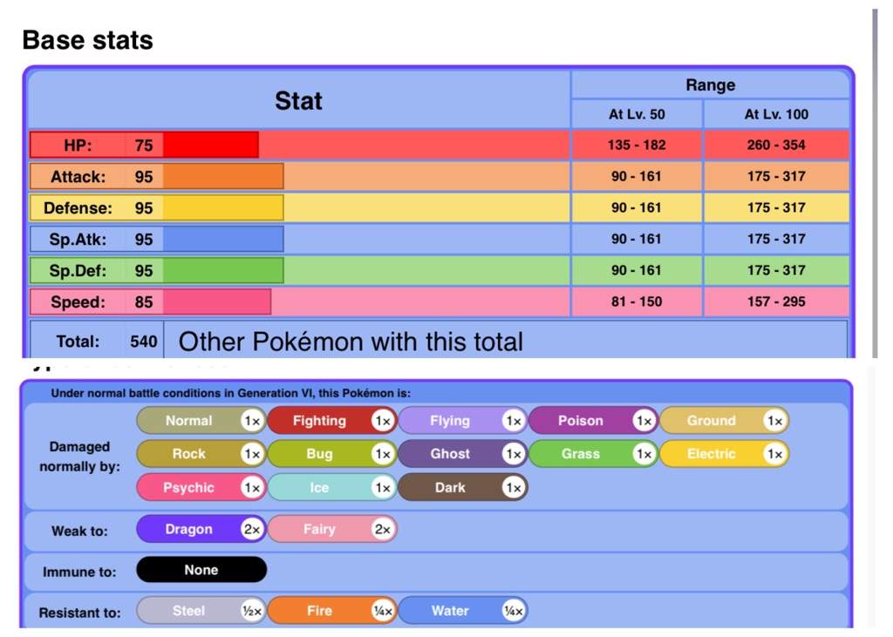Screen dimensions: 893x637
Task: Select the Ghost type badge
Action: 450,454
